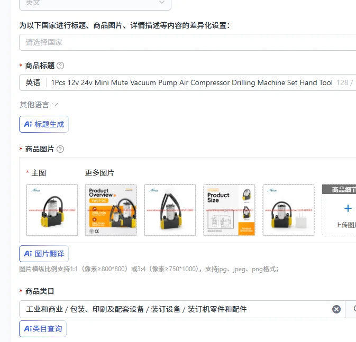356x342 pixels.
Task: Select the Product Size image thumbnail
Action: [230, 210]
